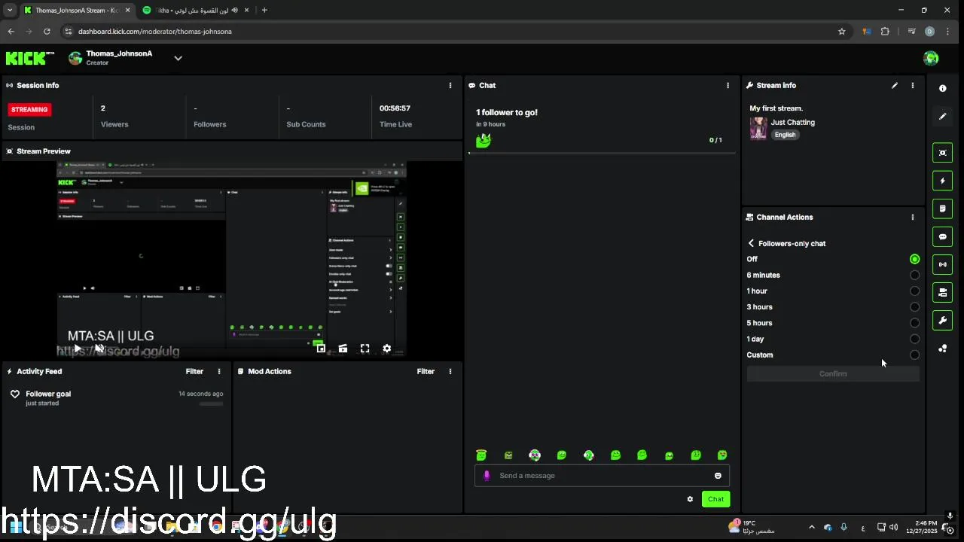The height and width of the screenshot is (542, 964).
Task: Unmute the stream preview audio
Action: tap(99, 349)
